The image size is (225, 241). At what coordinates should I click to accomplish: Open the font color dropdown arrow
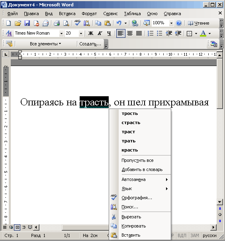pyautogui.click(x=209, y=33)
